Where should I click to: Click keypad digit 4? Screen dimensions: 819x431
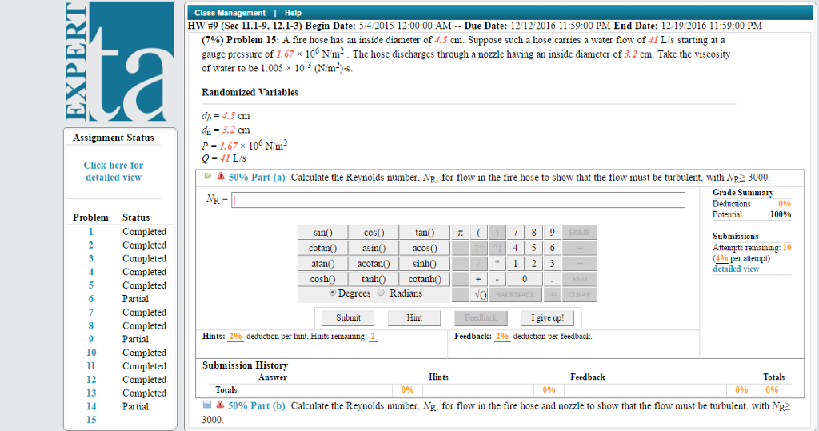516,248
